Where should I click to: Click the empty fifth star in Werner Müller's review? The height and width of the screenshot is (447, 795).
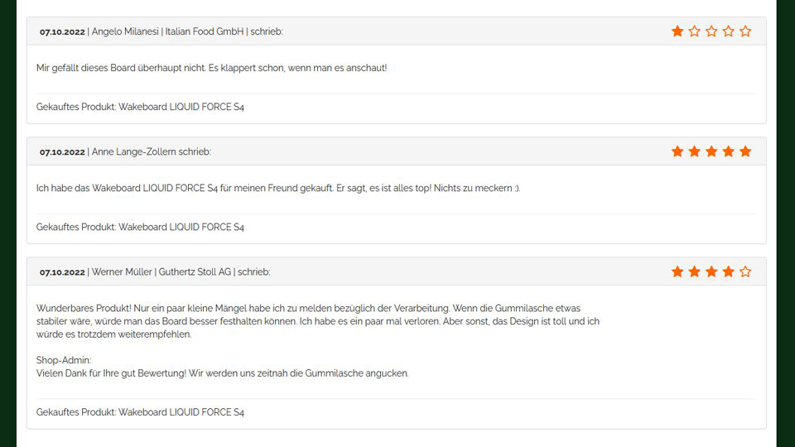click(745, 272)
